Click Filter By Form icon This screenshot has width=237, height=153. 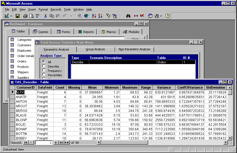click(114, 16)
